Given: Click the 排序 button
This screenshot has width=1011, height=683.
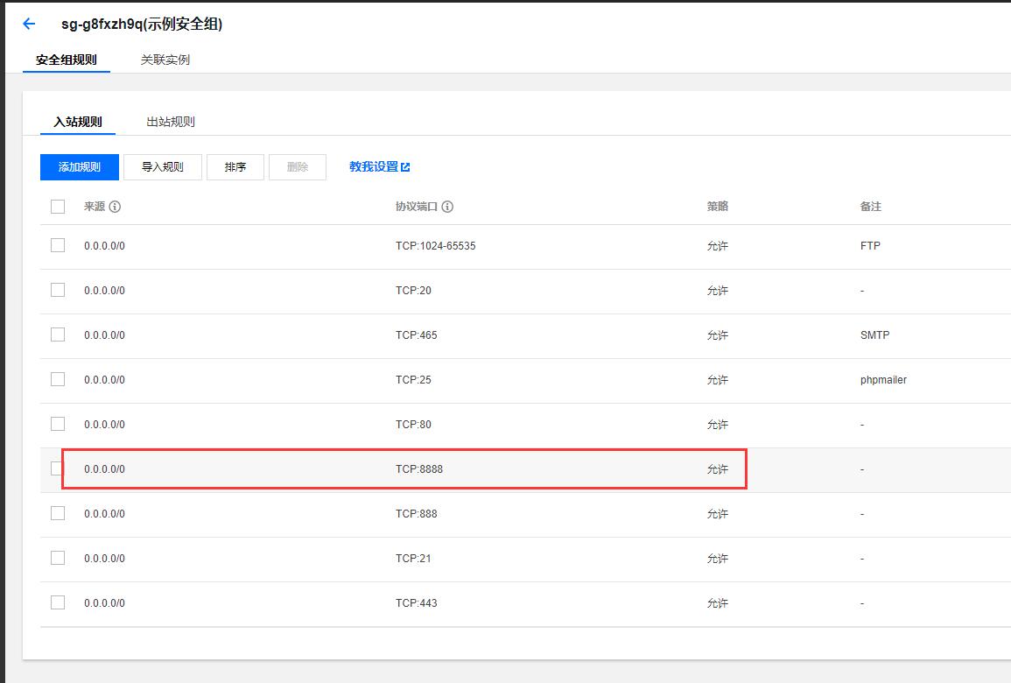Looking at the screenshot, I should pyautogui.click(x=235, y=167).
